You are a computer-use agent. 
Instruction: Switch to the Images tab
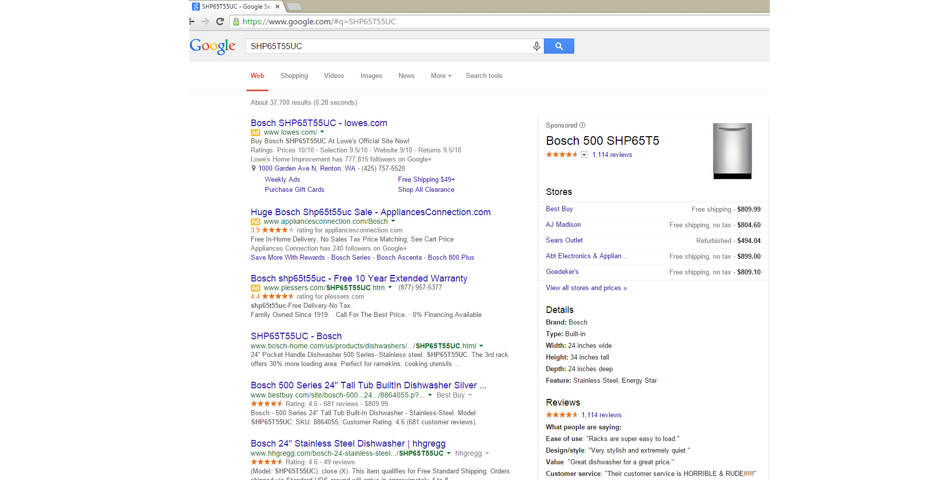(371, 76)
